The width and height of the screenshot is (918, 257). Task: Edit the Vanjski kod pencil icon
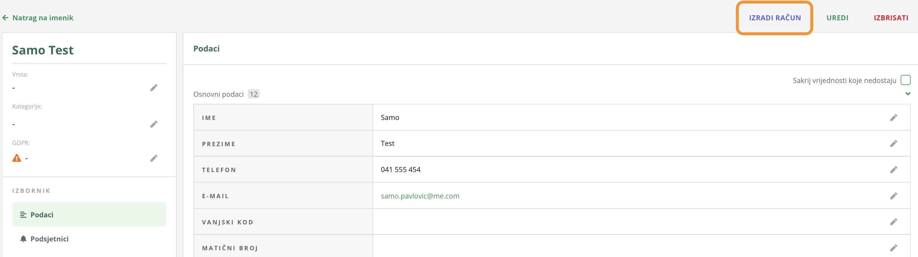[x=893, y=222]
